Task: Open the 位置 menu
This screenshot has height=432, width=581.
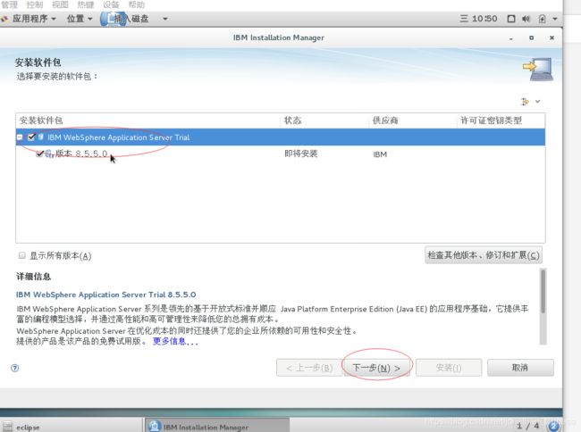Action: (x=79, y=19)
